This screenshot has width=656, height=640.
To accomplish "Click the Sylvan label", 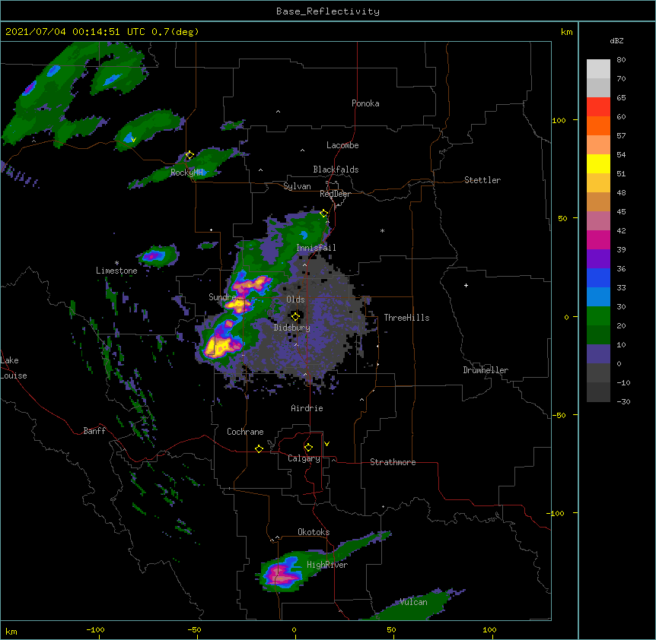I will pos(297,186).
